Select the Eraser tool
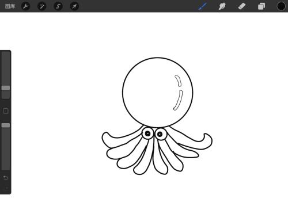The height and width of the screenshot is (210, 288). 242,6
